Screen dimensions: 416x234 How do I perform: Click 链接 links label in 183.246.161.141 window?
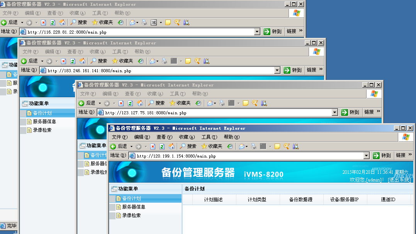pyautogui.click(x=311, y=70)
